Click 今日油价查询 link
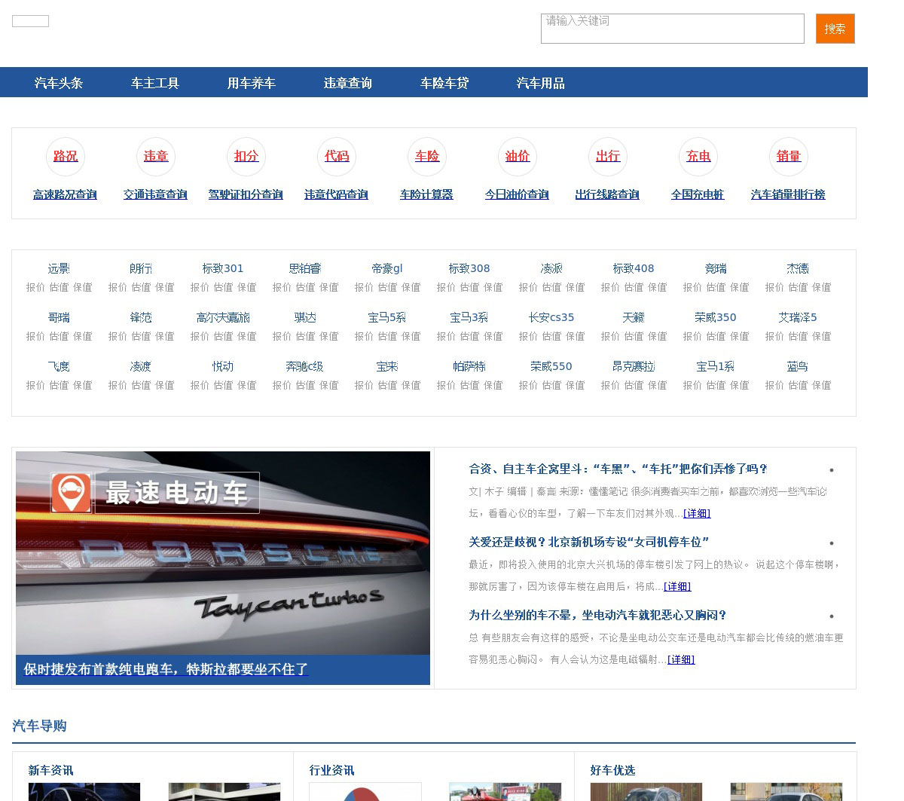Viewport: 904px width, 801px height. coord(517,194)
